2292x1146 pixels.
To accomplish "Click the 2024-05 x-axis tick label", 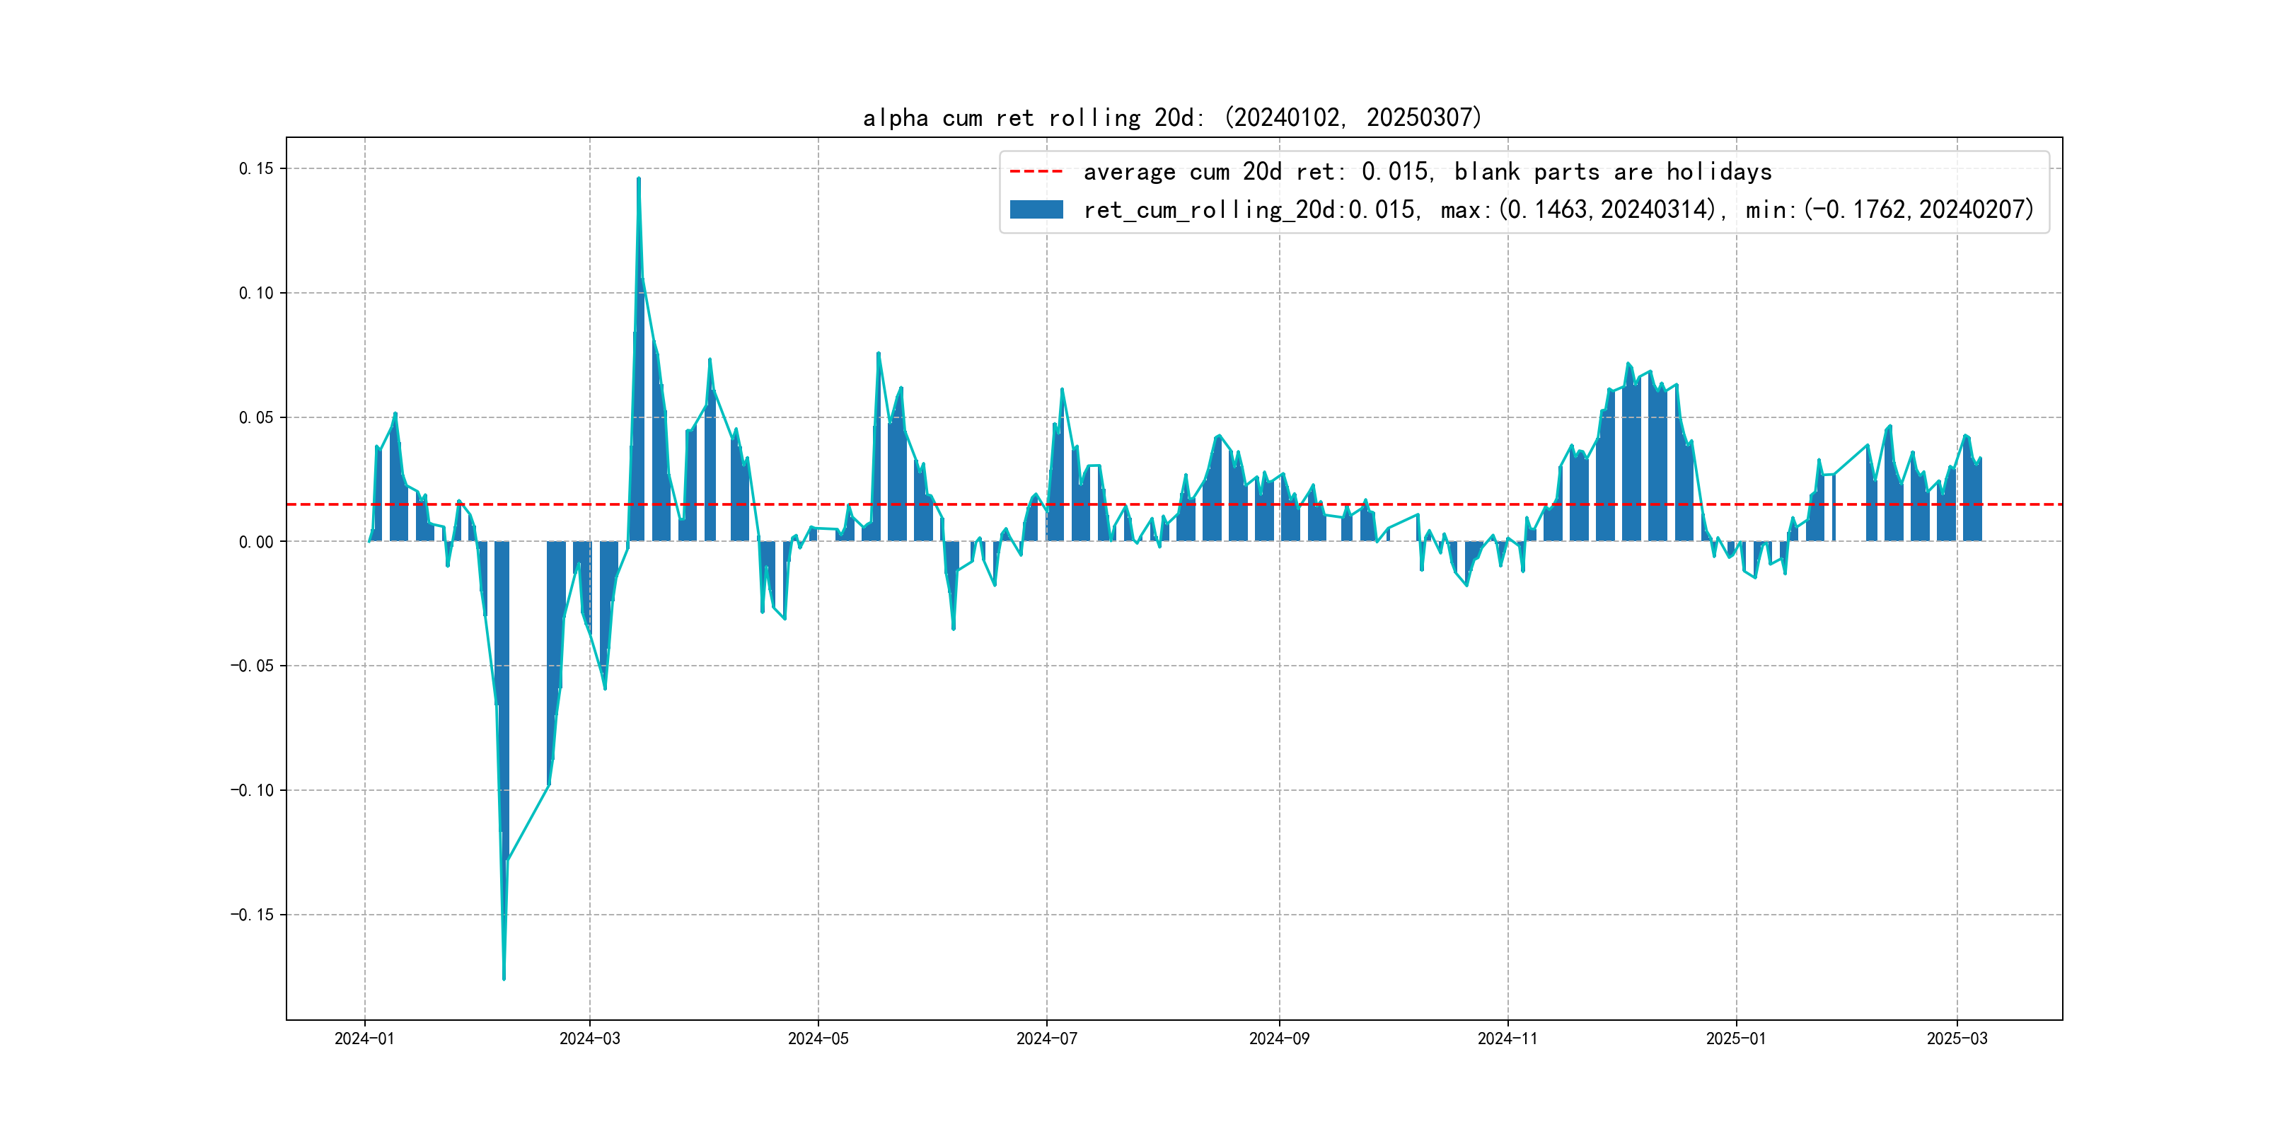I will point(818,1038).
